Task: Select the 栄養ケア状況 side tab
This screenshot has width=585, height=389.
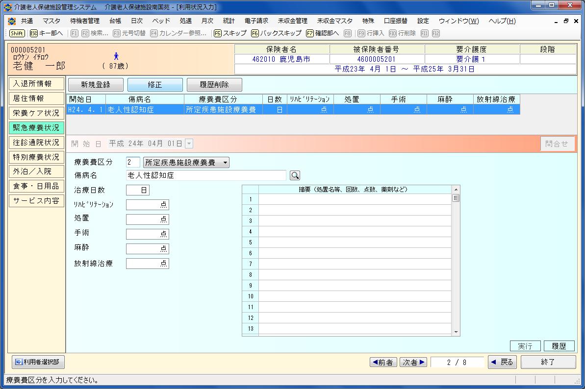Action: tap(36, 113)
